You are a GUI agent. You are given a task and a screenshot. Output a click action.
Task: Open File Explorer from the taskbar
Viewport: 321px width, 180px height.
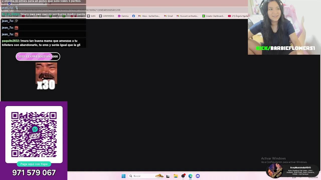[176, 176]
